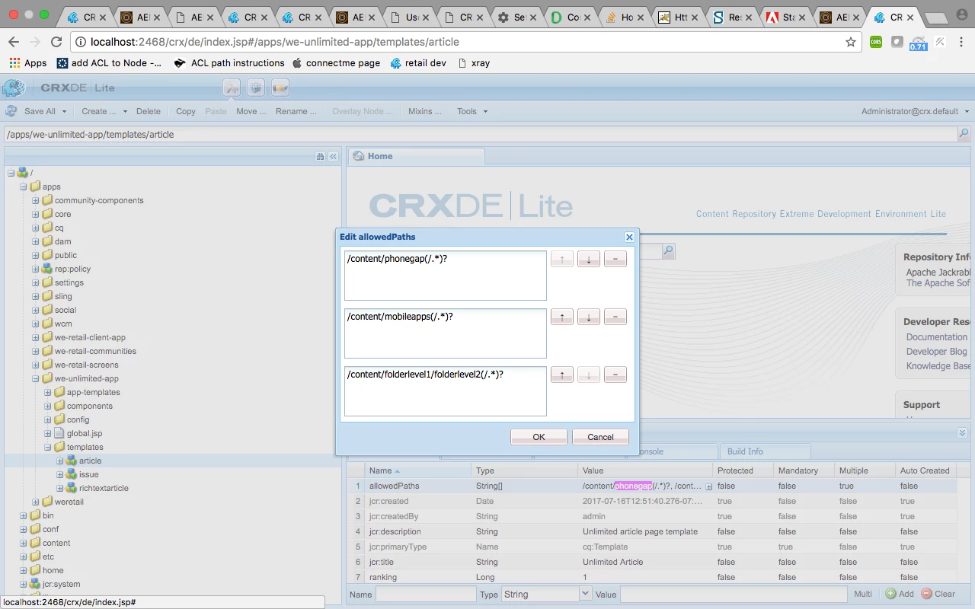Open the Mixins menu item
This screenshot has height=609, width=975.
point(424,111)
